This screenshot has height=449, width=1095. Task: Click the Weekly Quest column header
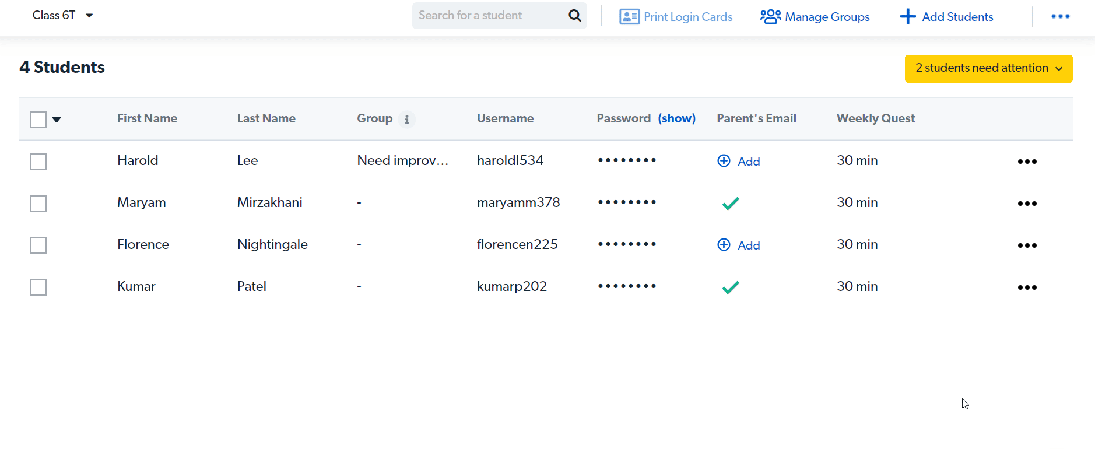coord(875,118)
